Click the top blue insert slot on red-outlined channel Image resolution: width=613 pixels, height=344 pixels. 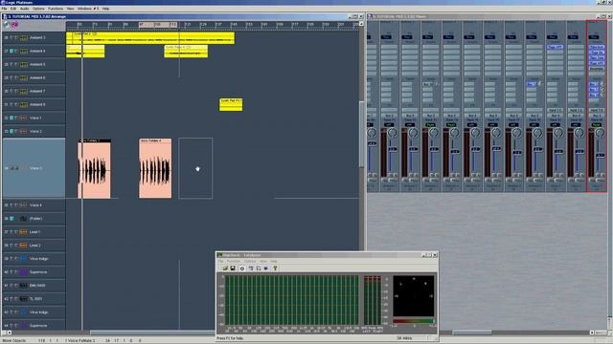(597, 47)
